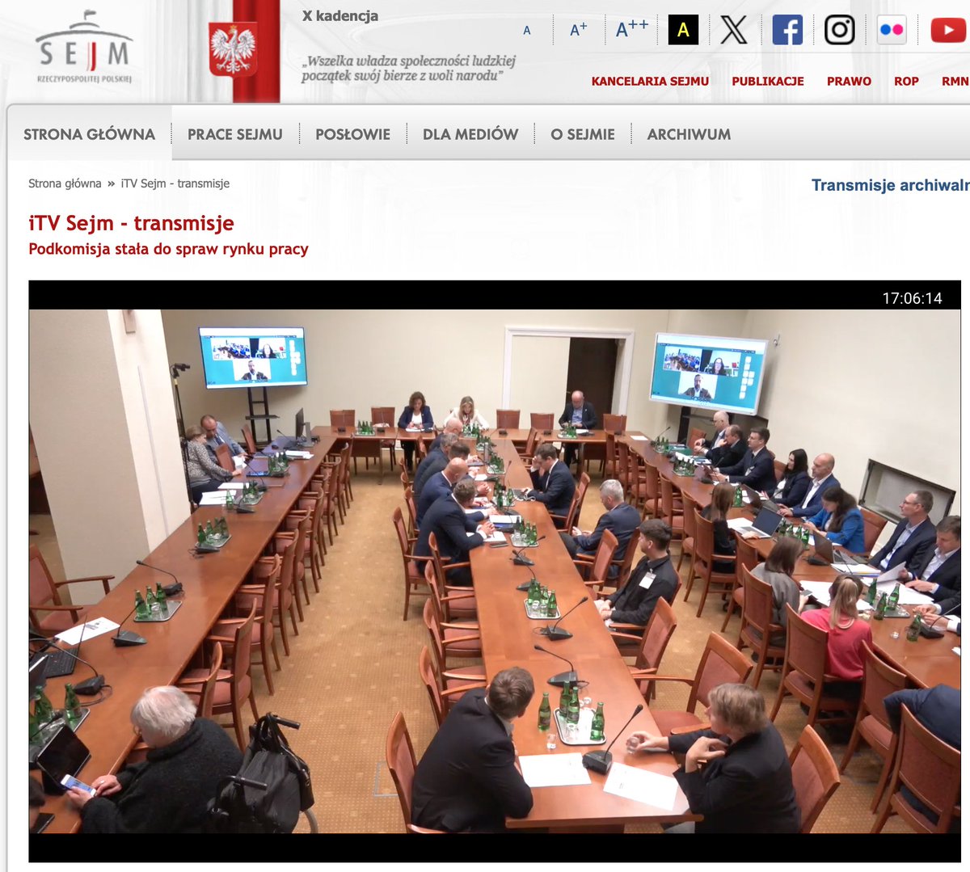Open the Sejm Instagram profile
This screenshot has height=872, width=970.
click(840, 30)
